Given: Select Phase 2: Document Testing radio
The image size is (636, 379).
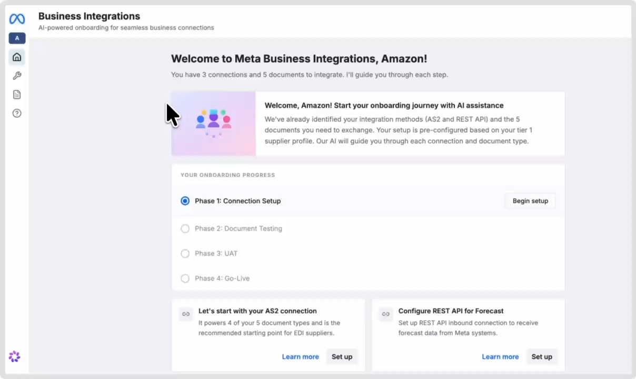Looking at the screenshot, I should 185,228.
